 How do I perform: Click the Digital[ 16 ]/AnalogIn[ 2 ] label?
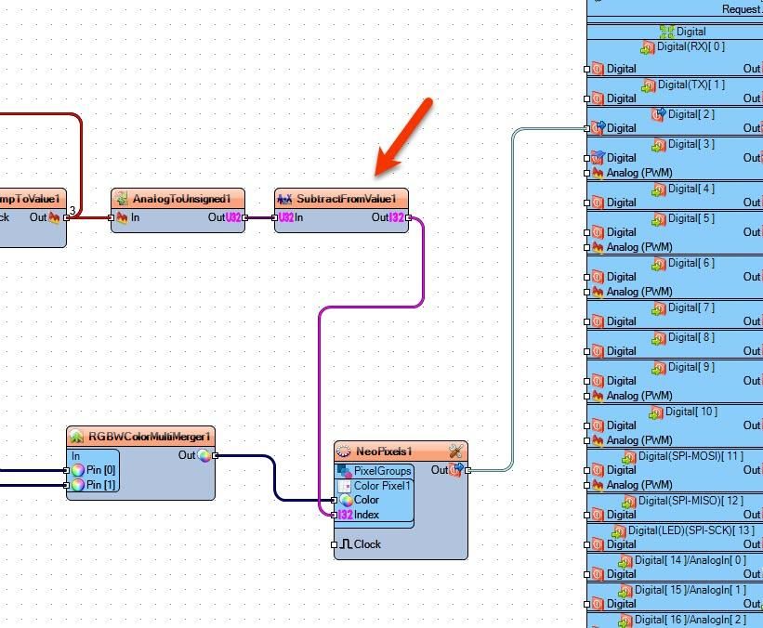691,620
